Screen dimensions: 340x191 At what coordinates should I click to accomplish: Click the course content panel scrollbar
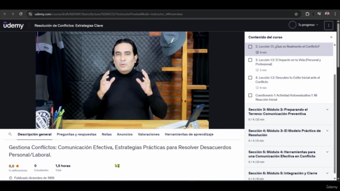[335, 124]
